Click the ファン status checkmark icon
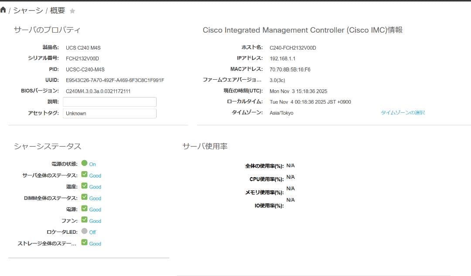 (85, 221)
